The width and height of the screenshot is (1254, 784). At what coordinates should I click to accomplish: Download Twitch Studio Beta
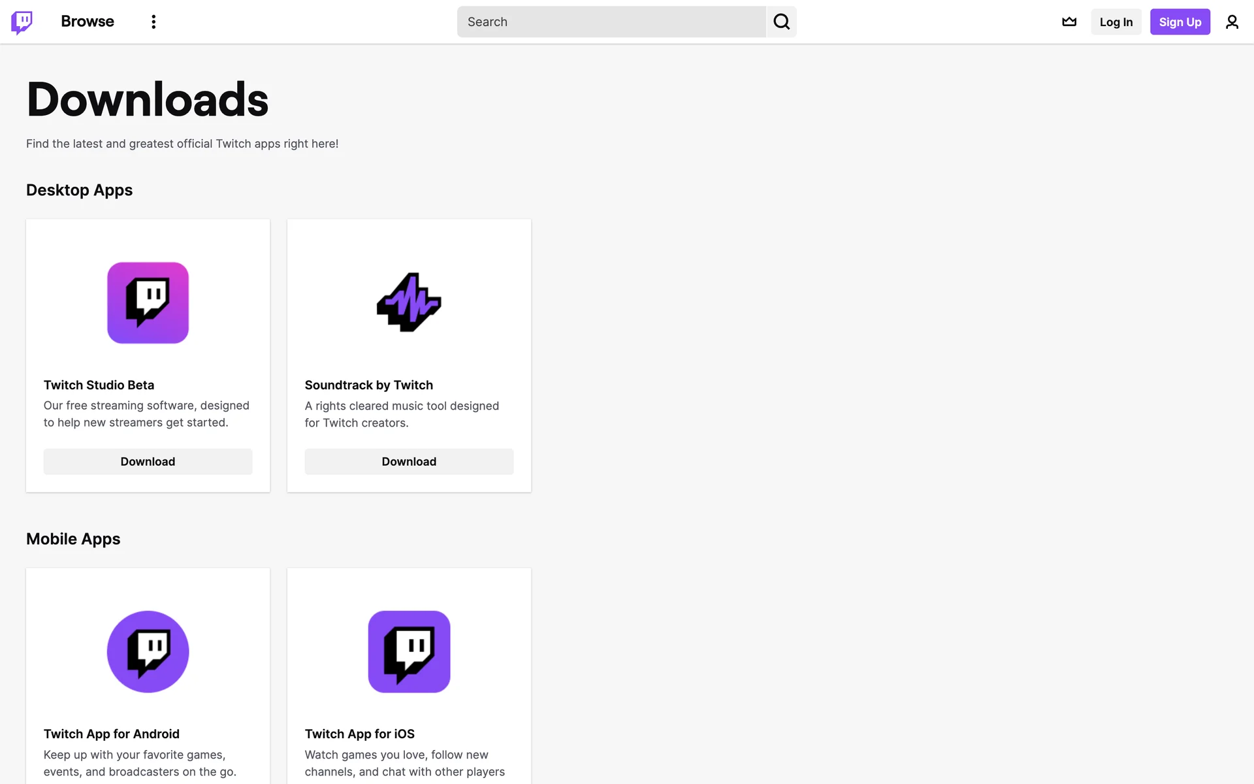coord(148,461)
